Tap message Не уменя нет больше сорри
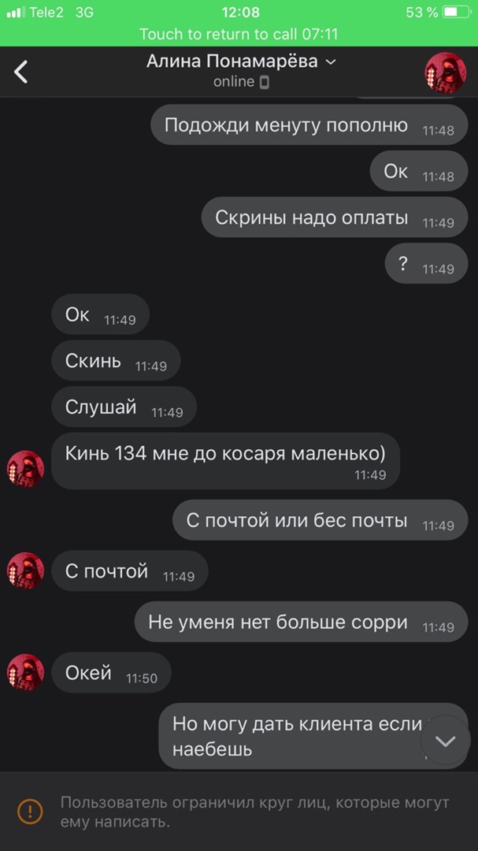The image size is (478, 851). (x=301, y=622)
